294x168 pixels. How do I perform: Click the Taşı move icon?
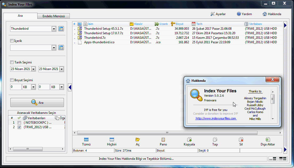pos(215,139)
